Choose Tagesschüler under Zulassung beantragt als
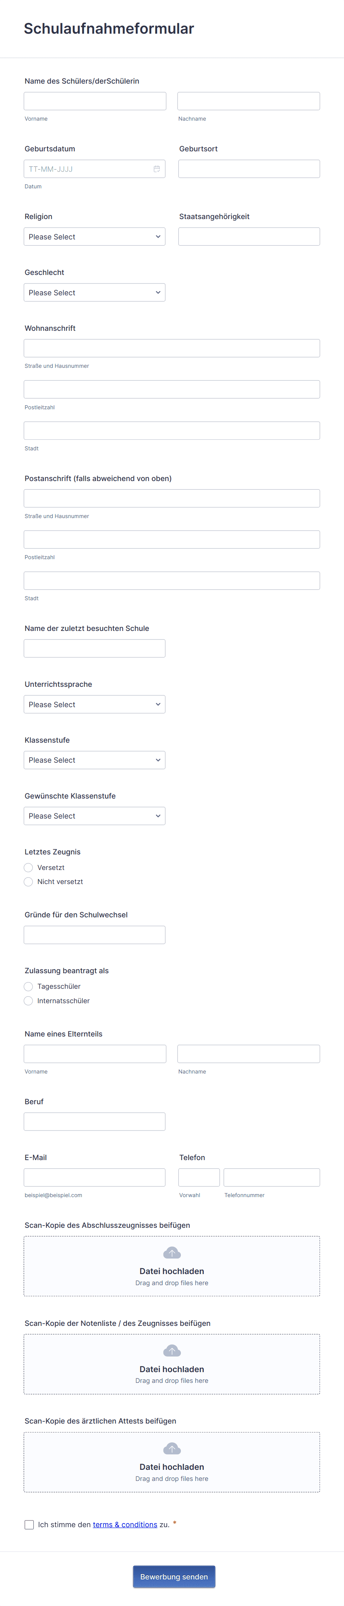Screen dimensions: 344x1606 tap(29, 986)
